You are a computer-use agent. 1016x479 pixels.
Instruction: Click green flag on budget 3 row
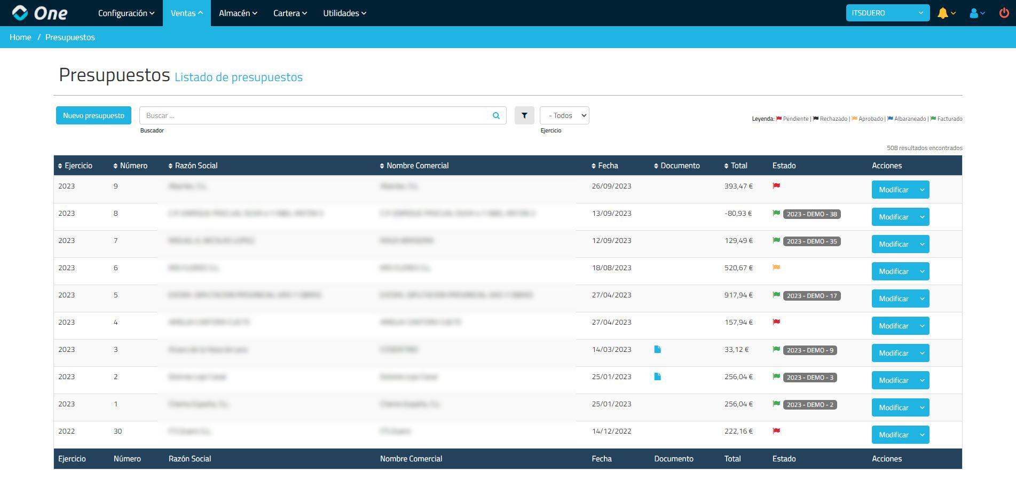click(x=776, y=349)
